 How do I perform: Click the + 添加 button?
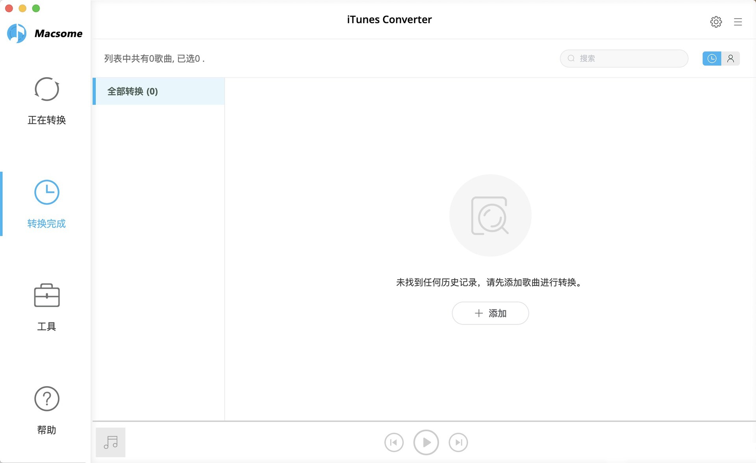[490, 313]
